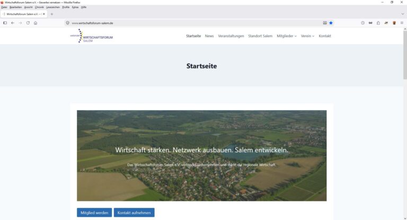The height and width of the screenshot is (220, 407).
Task: Toggle reader view in address bar
Action: pos(325,23)
